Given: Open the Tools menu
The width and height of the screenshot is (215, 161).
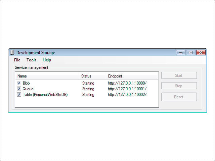Looking at the screenshot, I should [31, 60].
